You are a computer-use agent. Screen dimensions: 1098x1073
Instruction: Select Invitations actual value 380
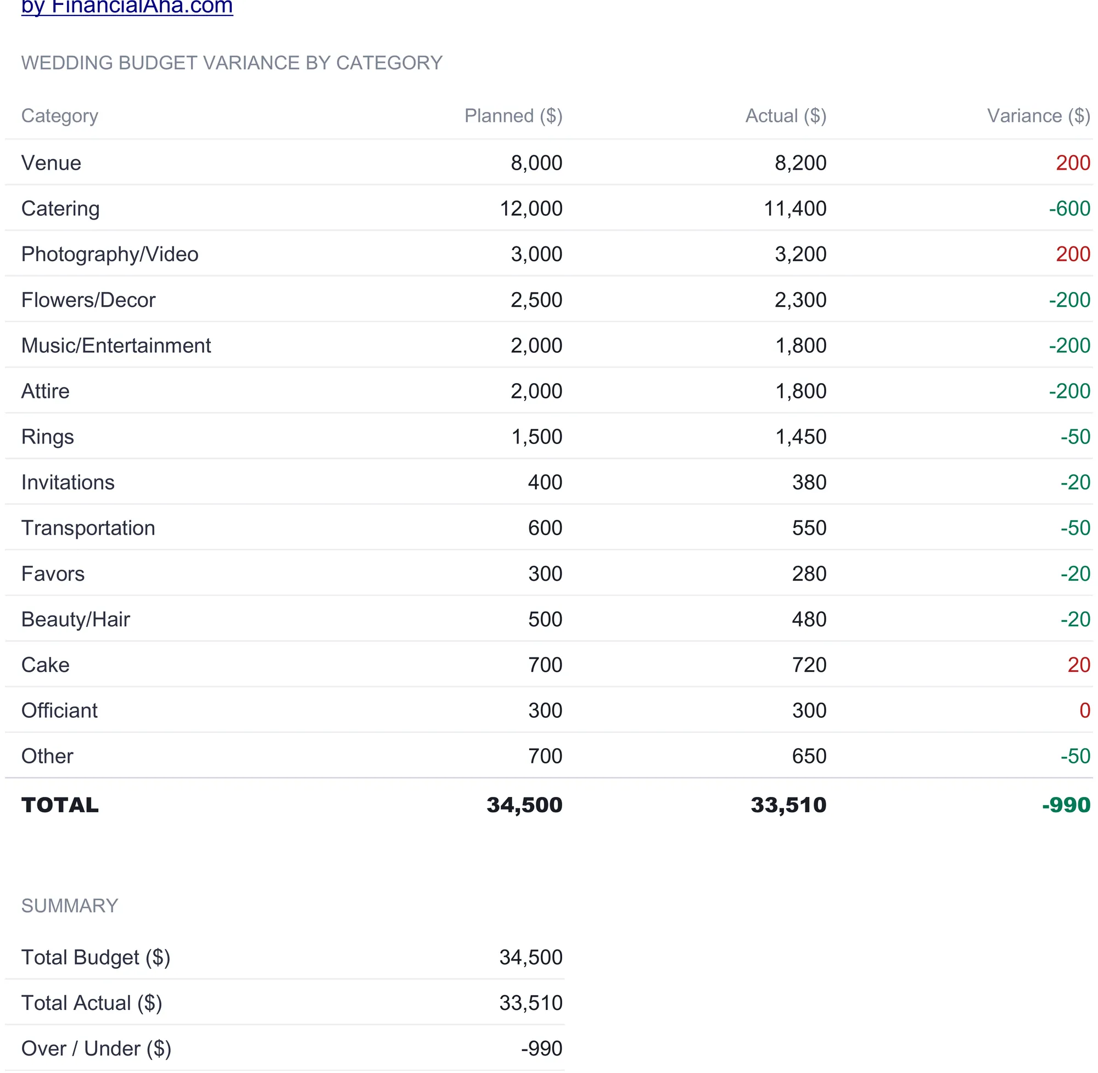click(x=809, y=482)
